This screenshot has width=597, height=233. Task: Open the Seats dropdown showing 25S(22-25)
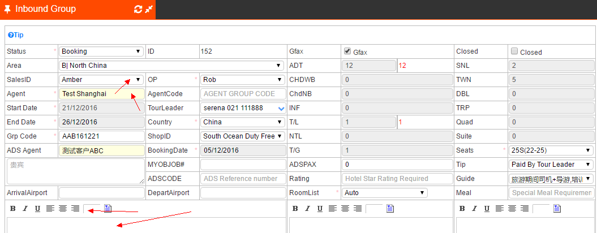click(551, 150)
